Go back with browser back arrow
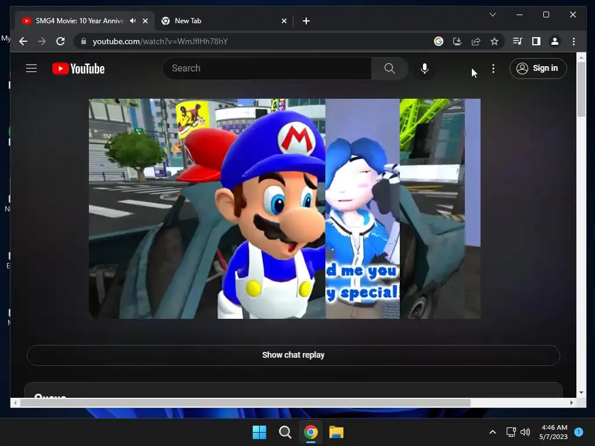This screenshot has width=595, height=446. [23, 41]
